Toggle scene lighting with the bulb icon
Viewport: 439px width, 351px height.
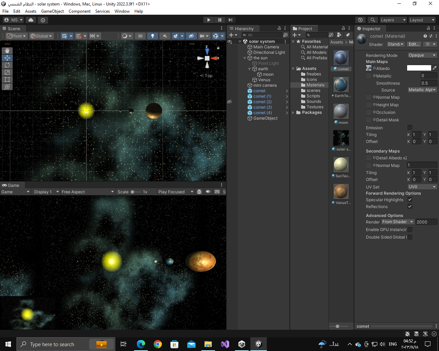[152, 36]
